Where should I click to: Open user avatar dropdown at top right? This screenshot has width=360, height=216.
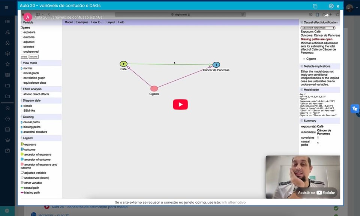point(350,8)
